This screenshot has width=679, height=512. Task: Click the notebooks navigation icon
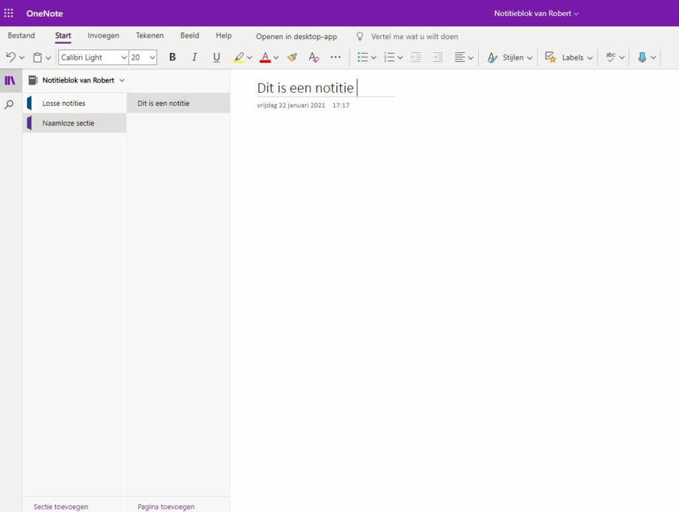[x=9, y=80]
